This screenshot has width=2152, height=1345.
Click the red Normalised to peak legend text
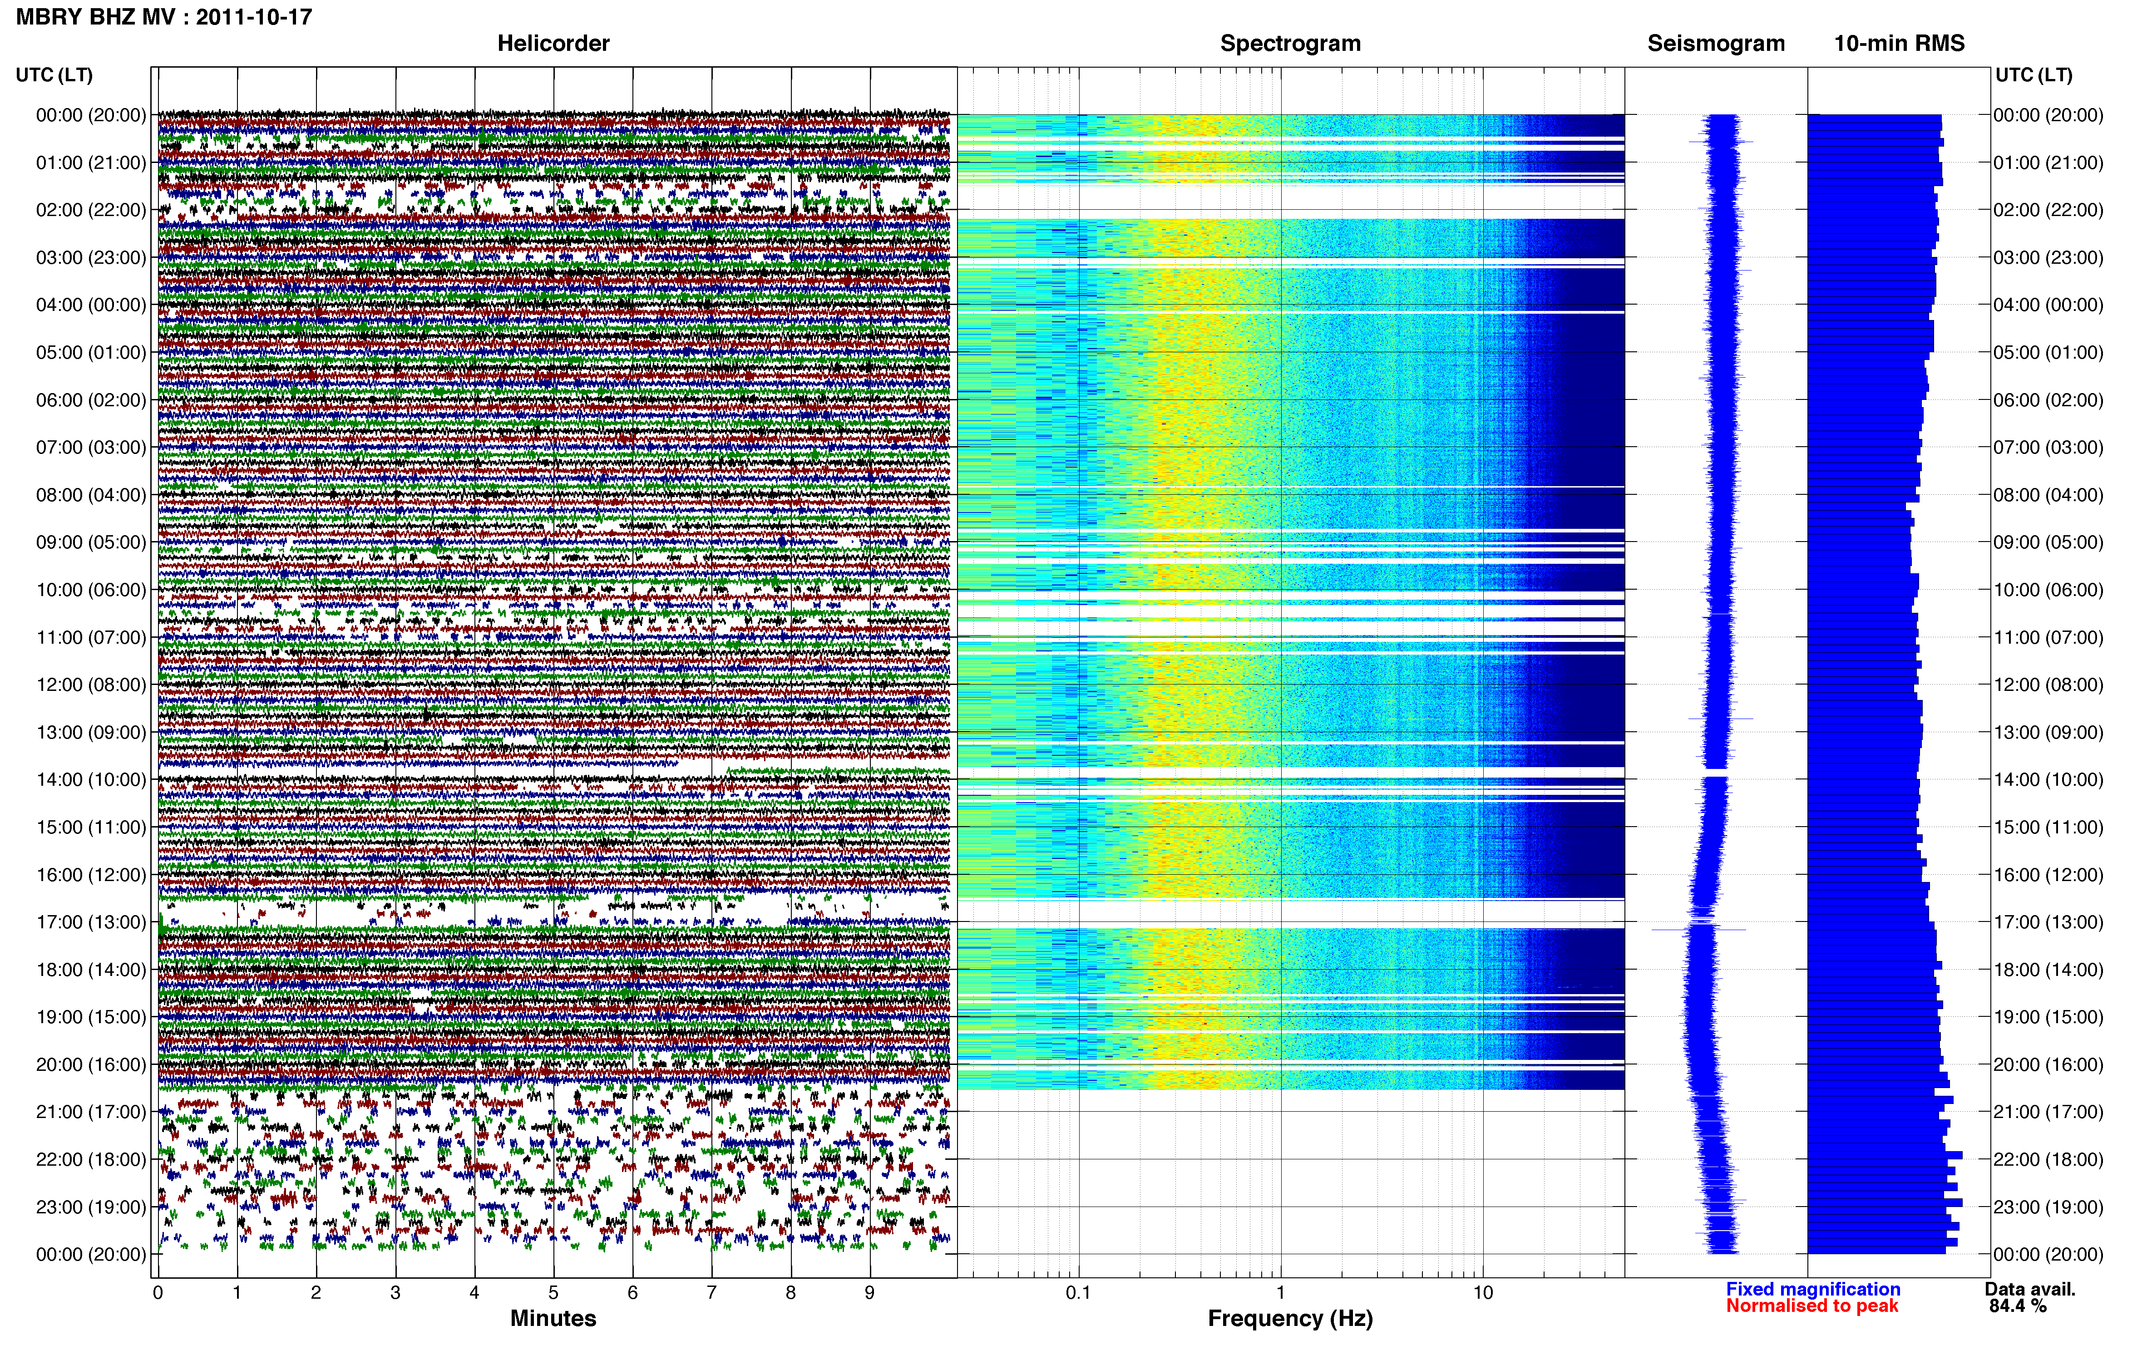click(1812, 1306)
